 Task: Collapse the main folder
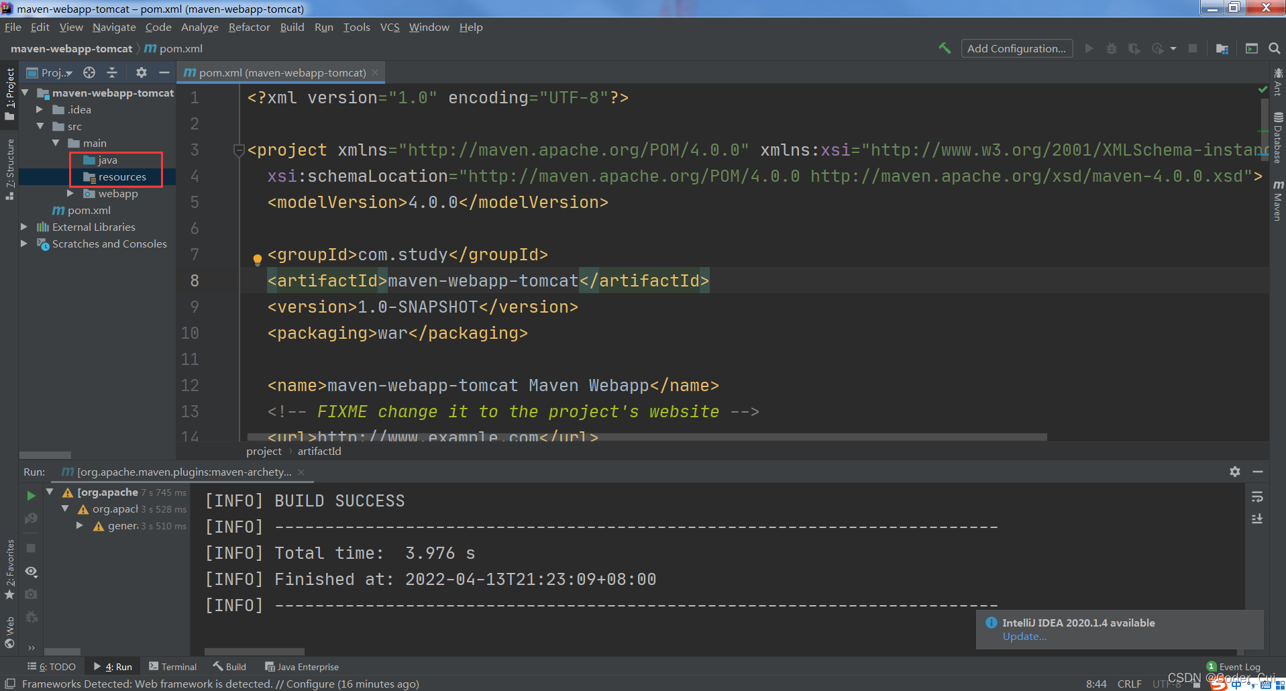(56, 143)
